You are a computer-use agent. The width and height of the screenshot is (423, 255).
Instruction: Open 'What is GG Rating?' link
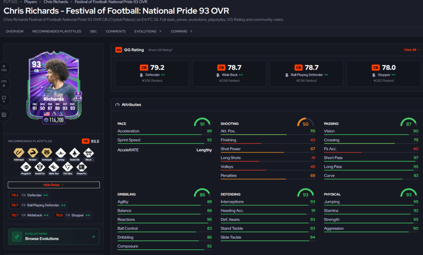pos(160,50)
